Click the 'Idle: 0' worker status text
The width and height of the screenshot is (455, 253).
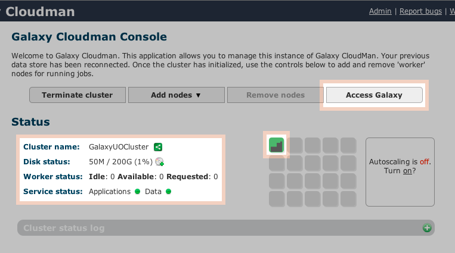tap(102, 176)
